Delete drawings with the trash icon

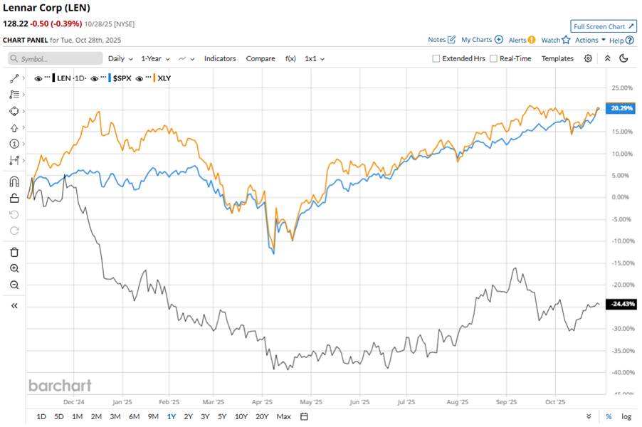pos(14,252)
